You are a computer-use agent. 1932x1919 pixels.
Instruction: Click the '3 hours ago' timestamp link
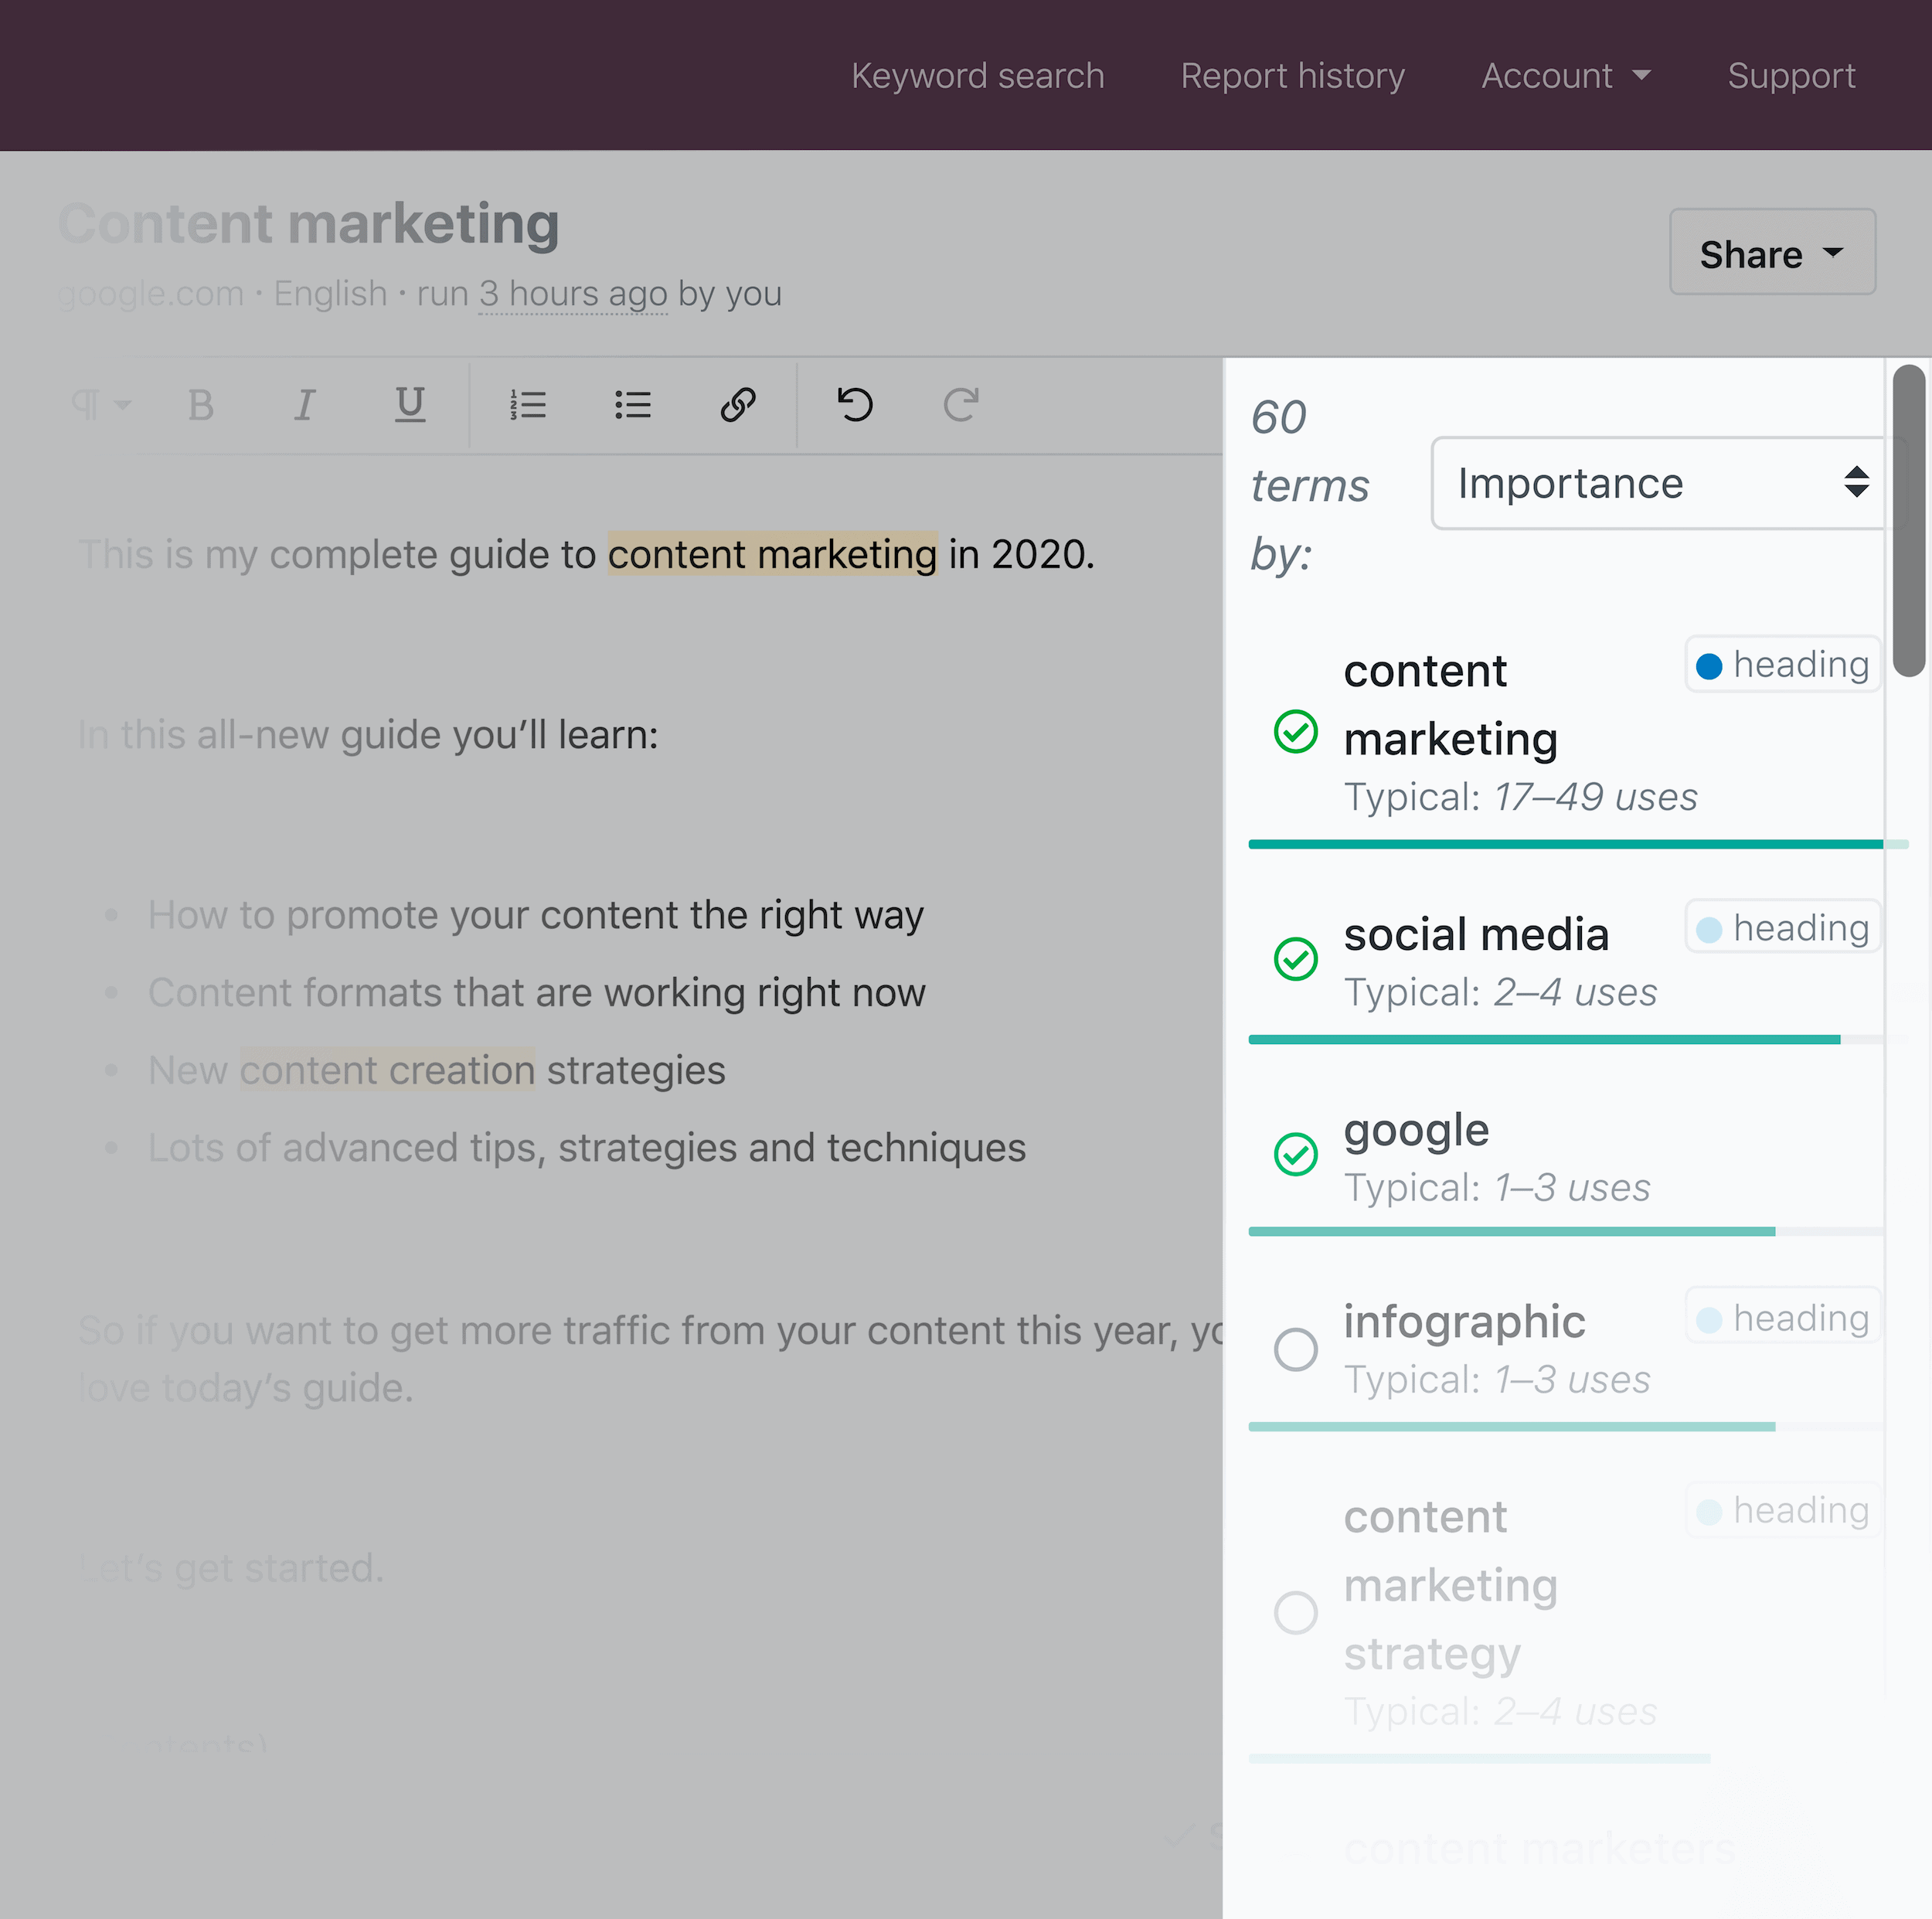click(572, 294)
